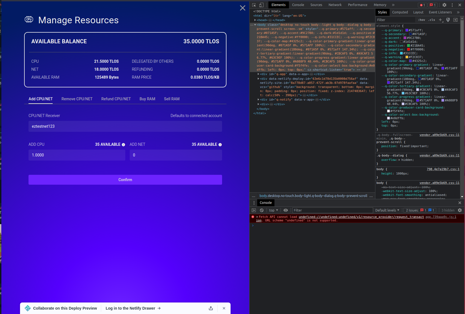Viewport: 465px width, 314px height.
Task: Click the info icon next to ADD CPU available
Action: pyautogui.click(x=123, y=145)
